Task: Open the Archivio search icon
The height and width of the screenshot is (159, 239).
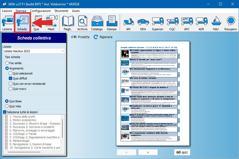Action: coord(82,23)
